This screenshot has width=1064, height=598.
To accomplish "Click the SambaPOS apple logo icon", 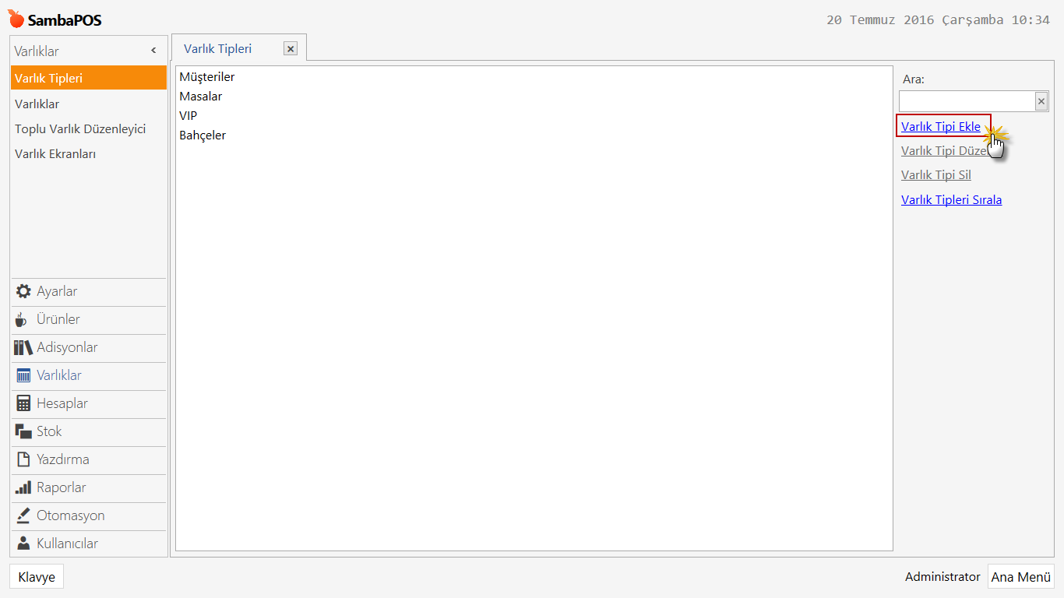I will click(16, 19).
